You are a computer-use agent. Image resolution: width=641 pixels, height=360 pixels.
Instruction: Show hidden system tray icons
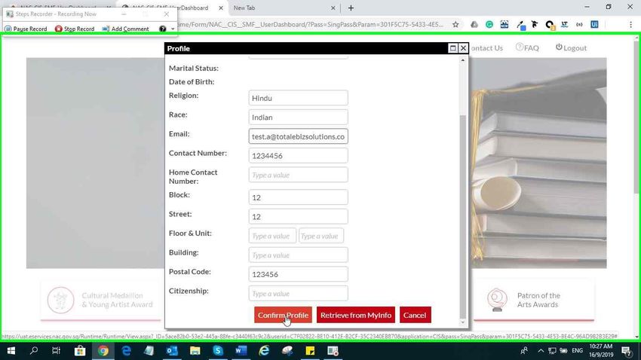pos(541,351)
